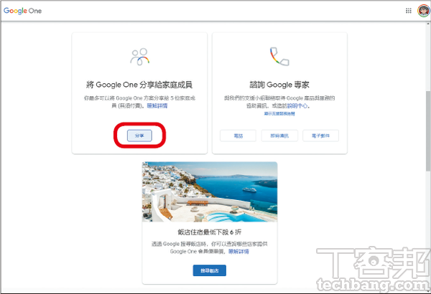Click the vertical scrollbar thumb
Screen dimensions: 431x294
pyautogui.click(x=428, y=131)
